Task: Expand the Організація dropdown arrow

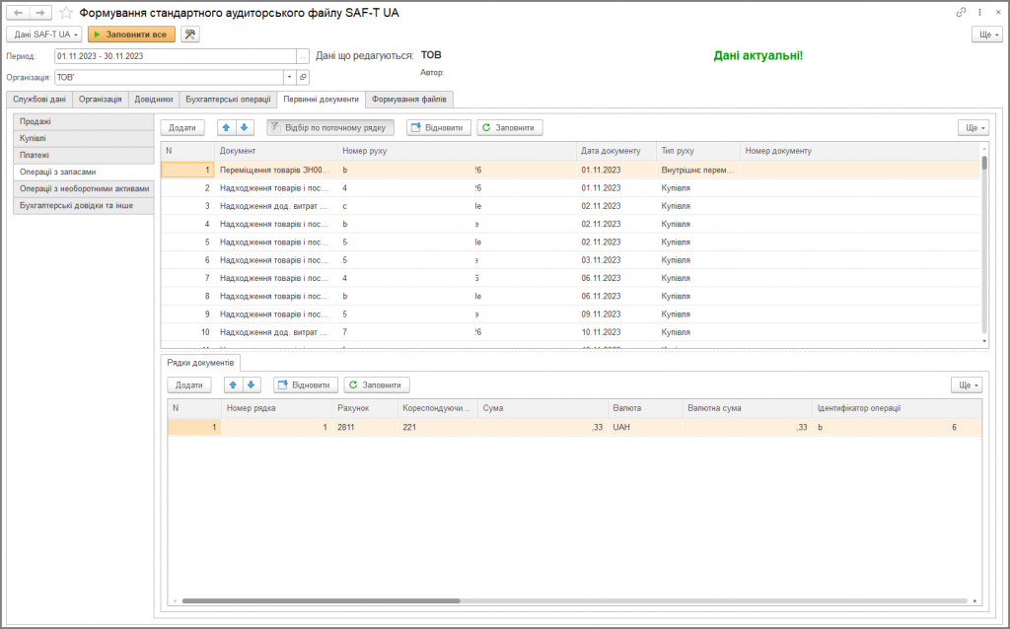Action: tap(289, 77)
